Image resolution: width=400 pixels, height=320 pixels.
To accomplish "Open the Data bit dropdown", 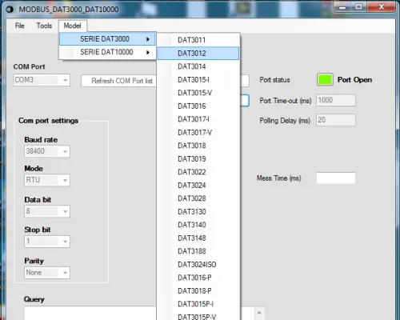I will click(x=47, y=211).
